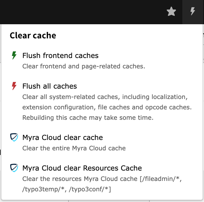The width and height of the screenshot is (204, 202).
Task: Click shield icon beside clear Resources Cache
Action: point(14,168)
